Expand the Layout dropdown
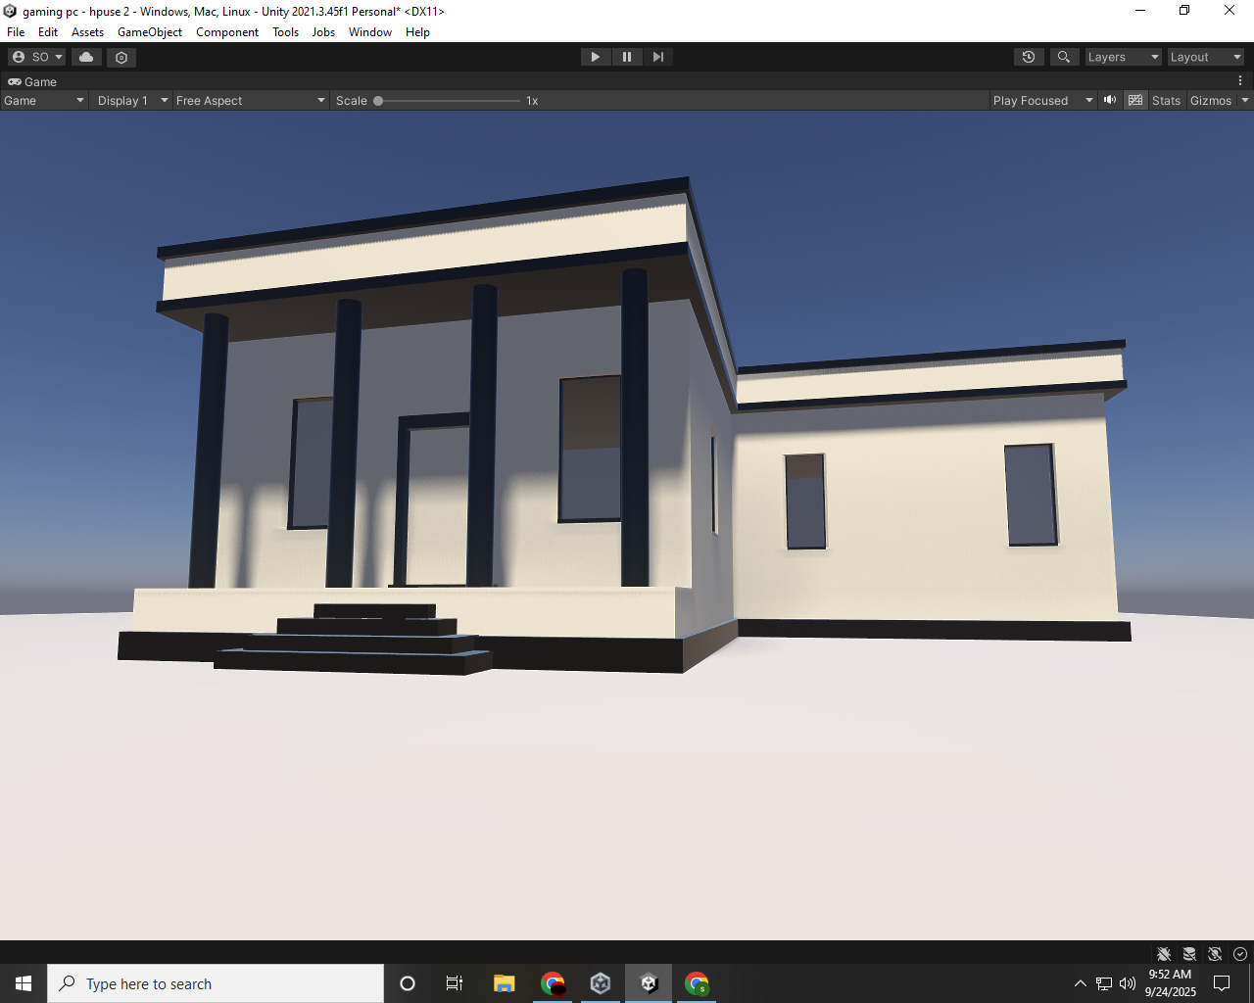The image size is (1254, 1003). [x=1205, y=57]
